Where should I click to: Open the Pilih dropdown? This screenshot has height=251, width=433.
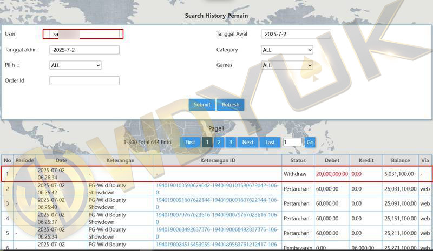tap(75, 65)
